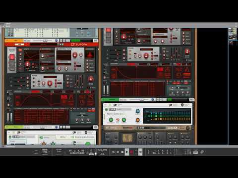The height and width of the screenshot is (178, 238).
Task: Click the orange track header above left Europa
Action: (14, 41)
